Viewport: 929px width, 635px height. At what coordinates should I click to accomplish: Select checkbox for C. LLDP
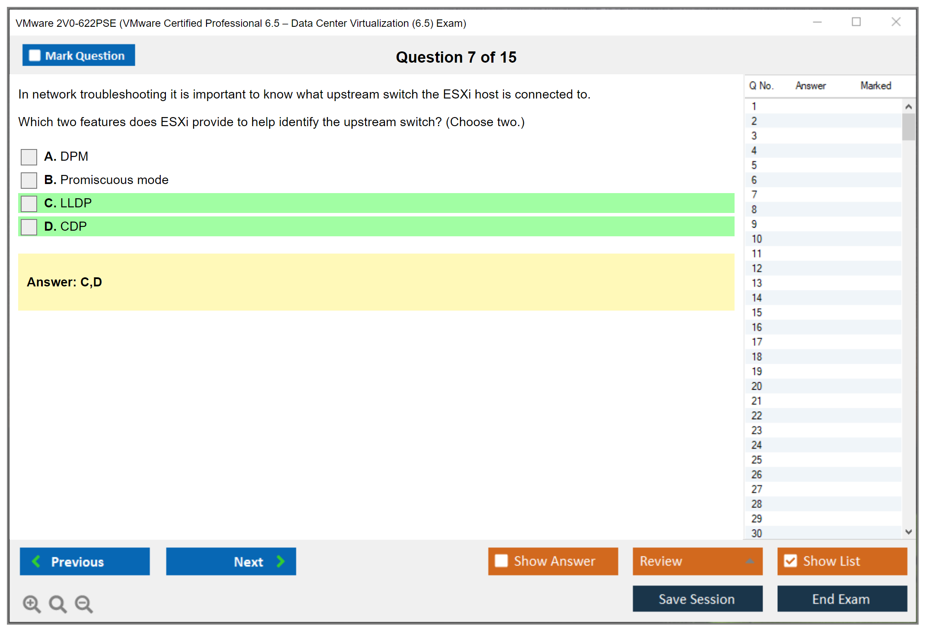29,203
